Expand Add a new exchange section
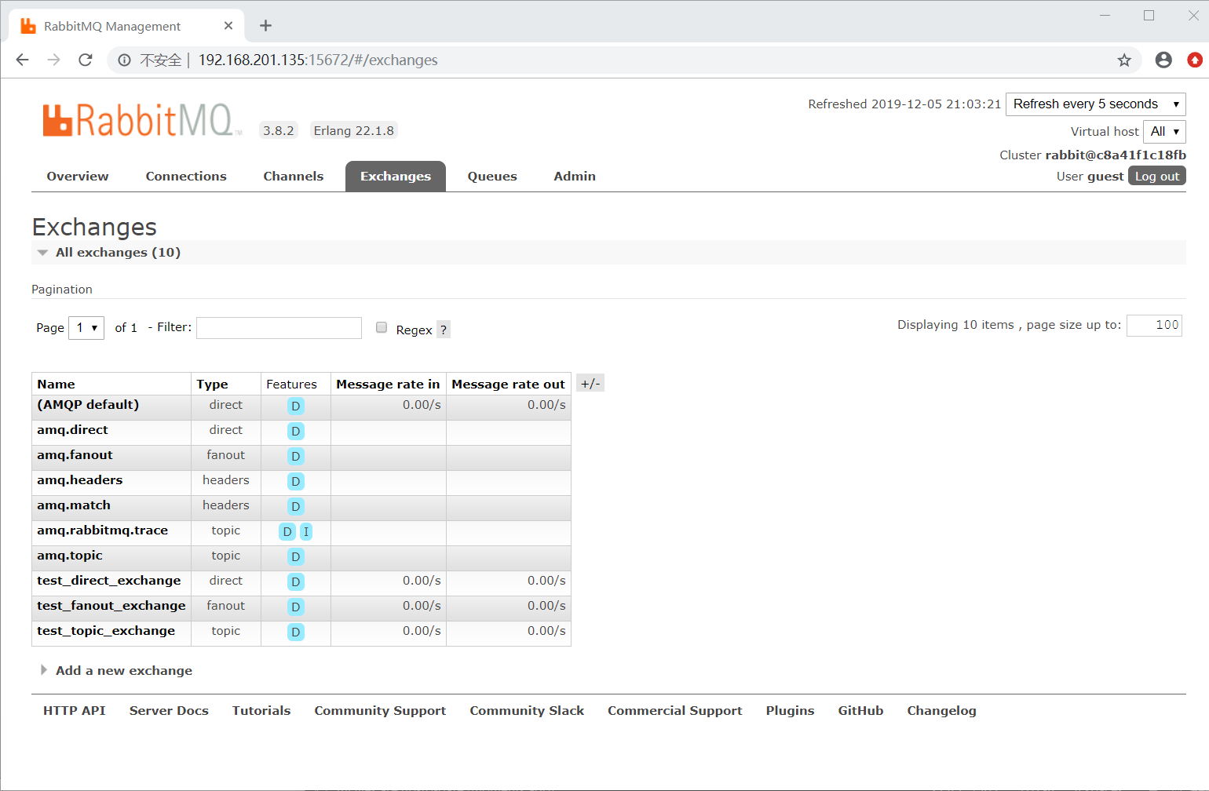 click(116, 670)
